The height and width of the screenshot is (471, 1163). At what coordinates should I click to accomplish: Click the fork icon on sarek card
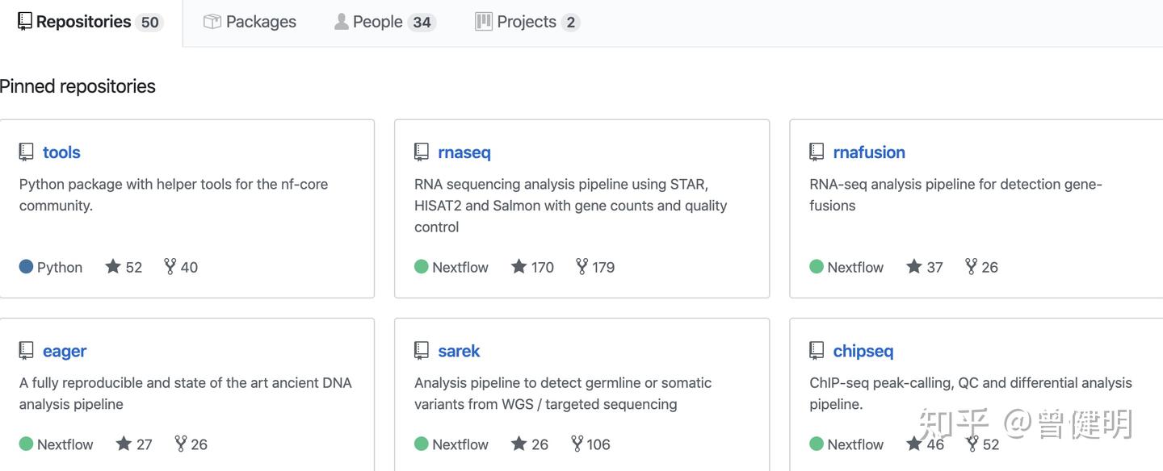[577, 444]
